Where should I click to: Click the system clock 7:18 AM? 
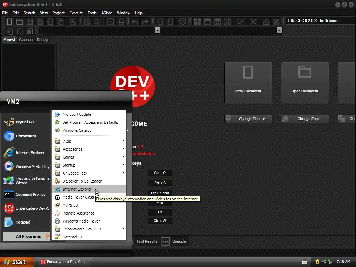pos(343,262)
